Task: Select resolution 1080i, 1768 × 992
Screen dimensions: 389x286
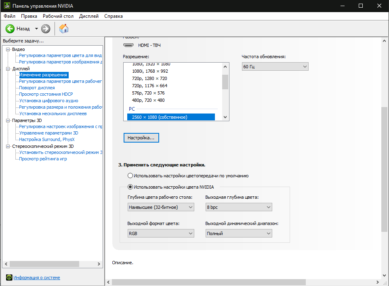Action: [150, 71]
